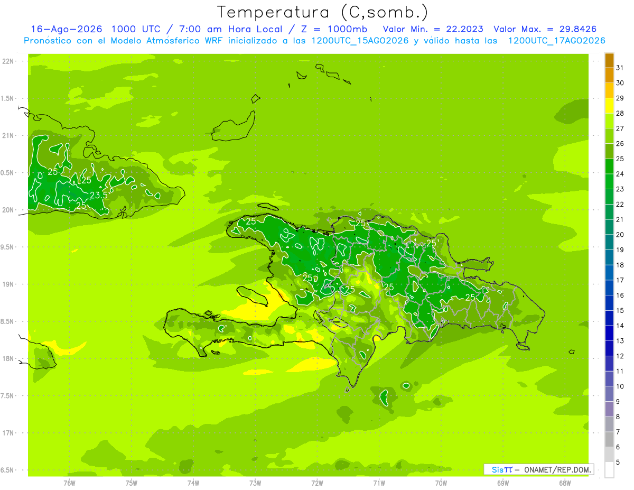Click legend color band between 24 and 25

(609, 167)
